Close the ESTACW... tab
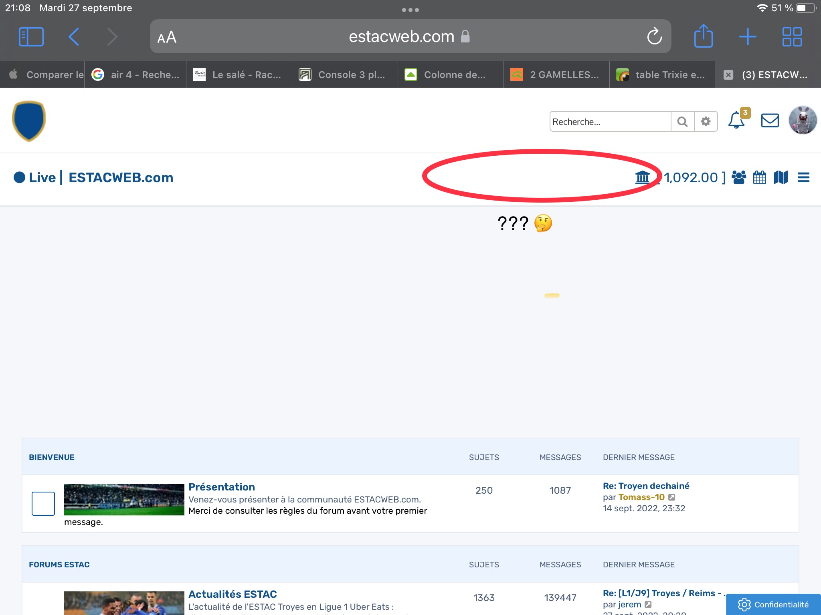This screenshot has height=615, width=821. point(728,75)
